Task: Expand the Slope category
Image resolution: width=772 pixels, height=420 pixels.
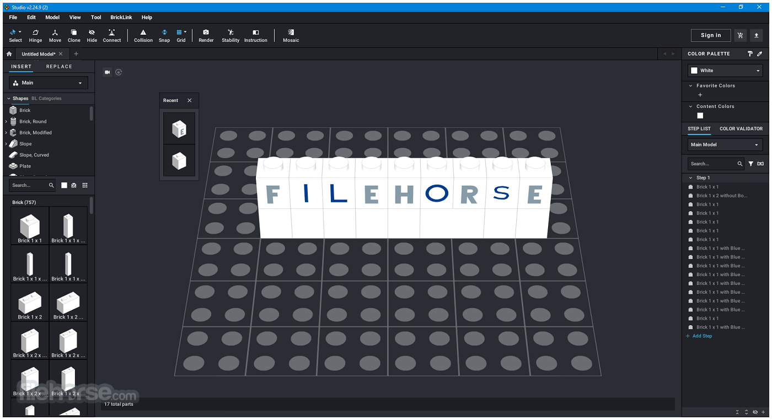Action: (6, 143)
